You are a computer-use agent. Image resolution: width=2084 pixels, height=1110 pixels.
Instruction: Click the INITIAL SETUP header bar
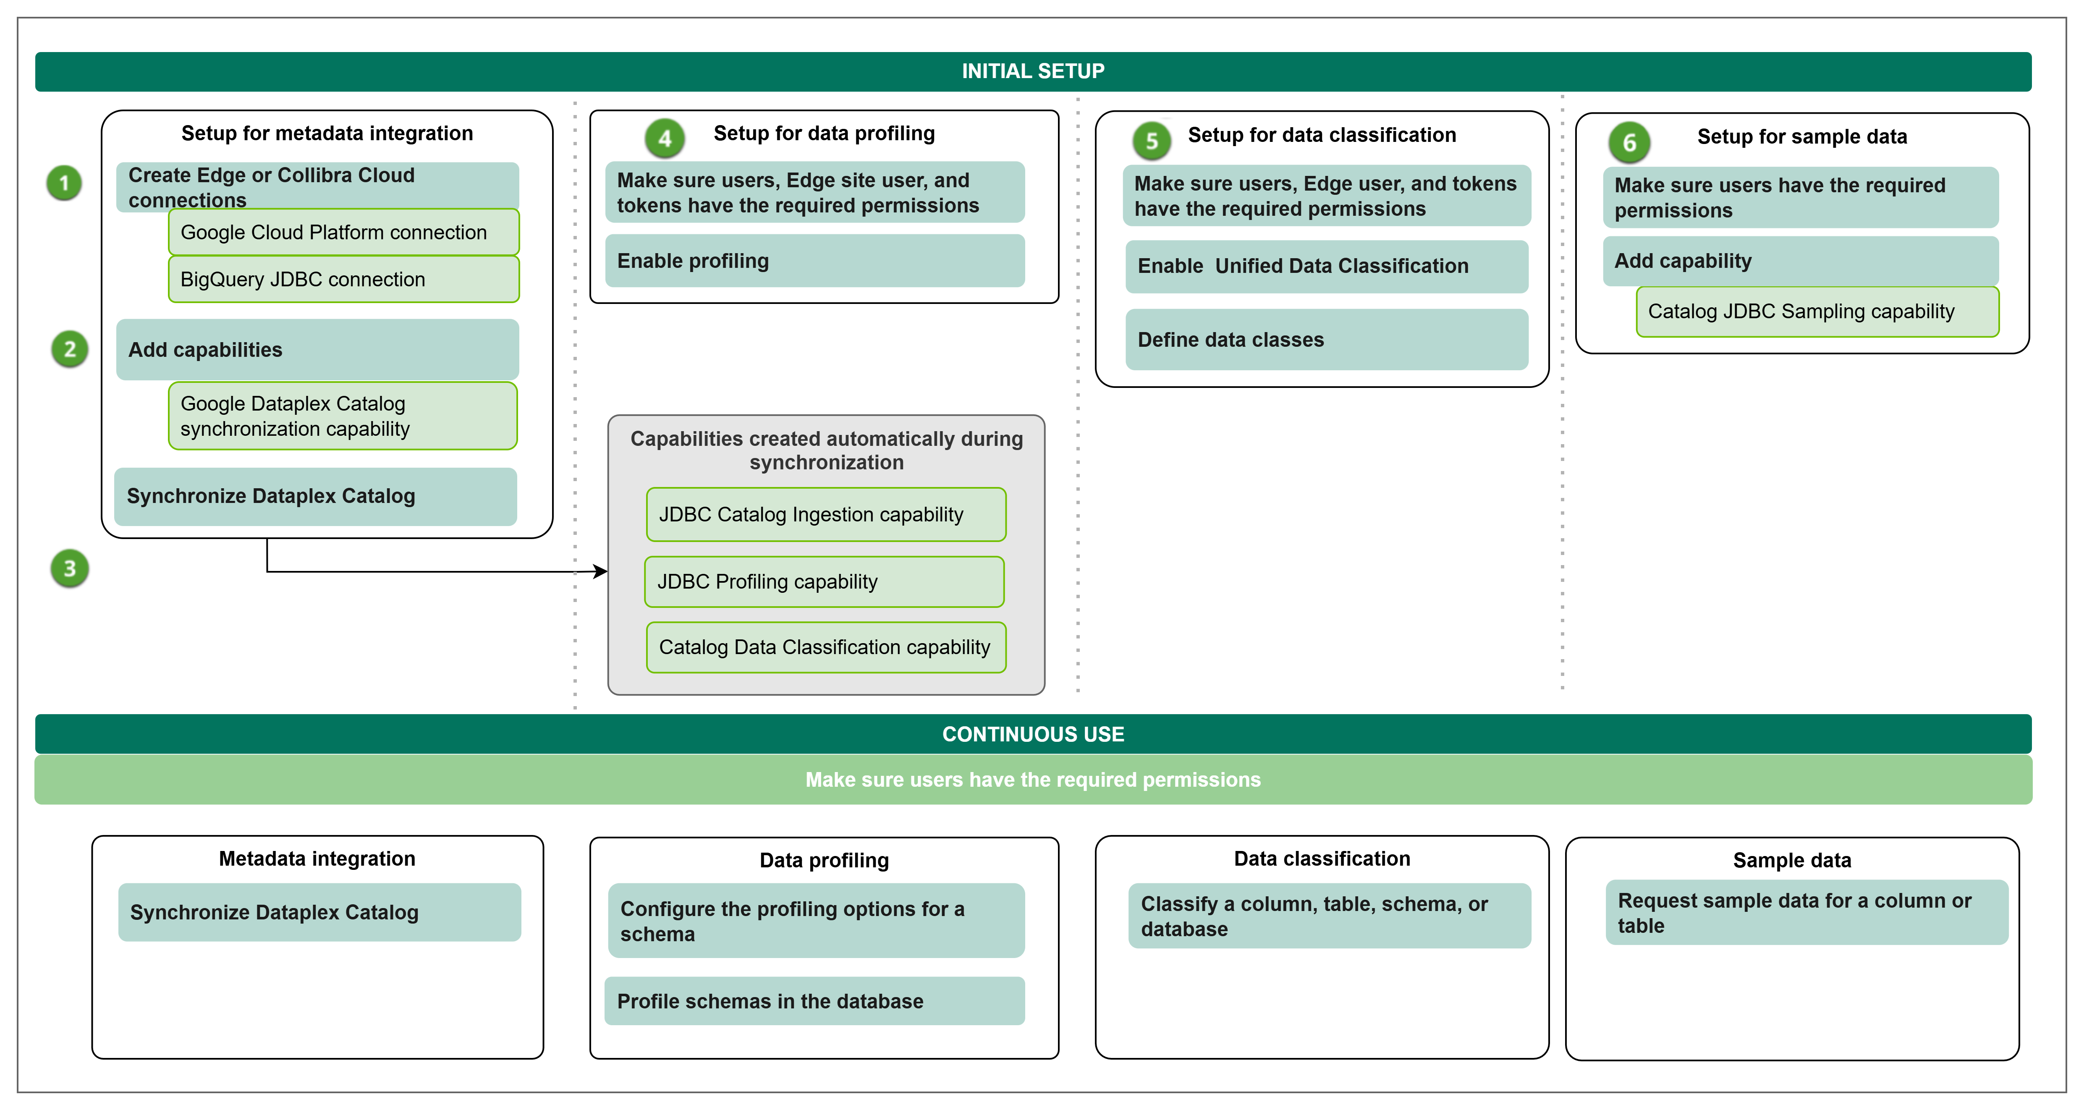click(x=1033, y=71)
